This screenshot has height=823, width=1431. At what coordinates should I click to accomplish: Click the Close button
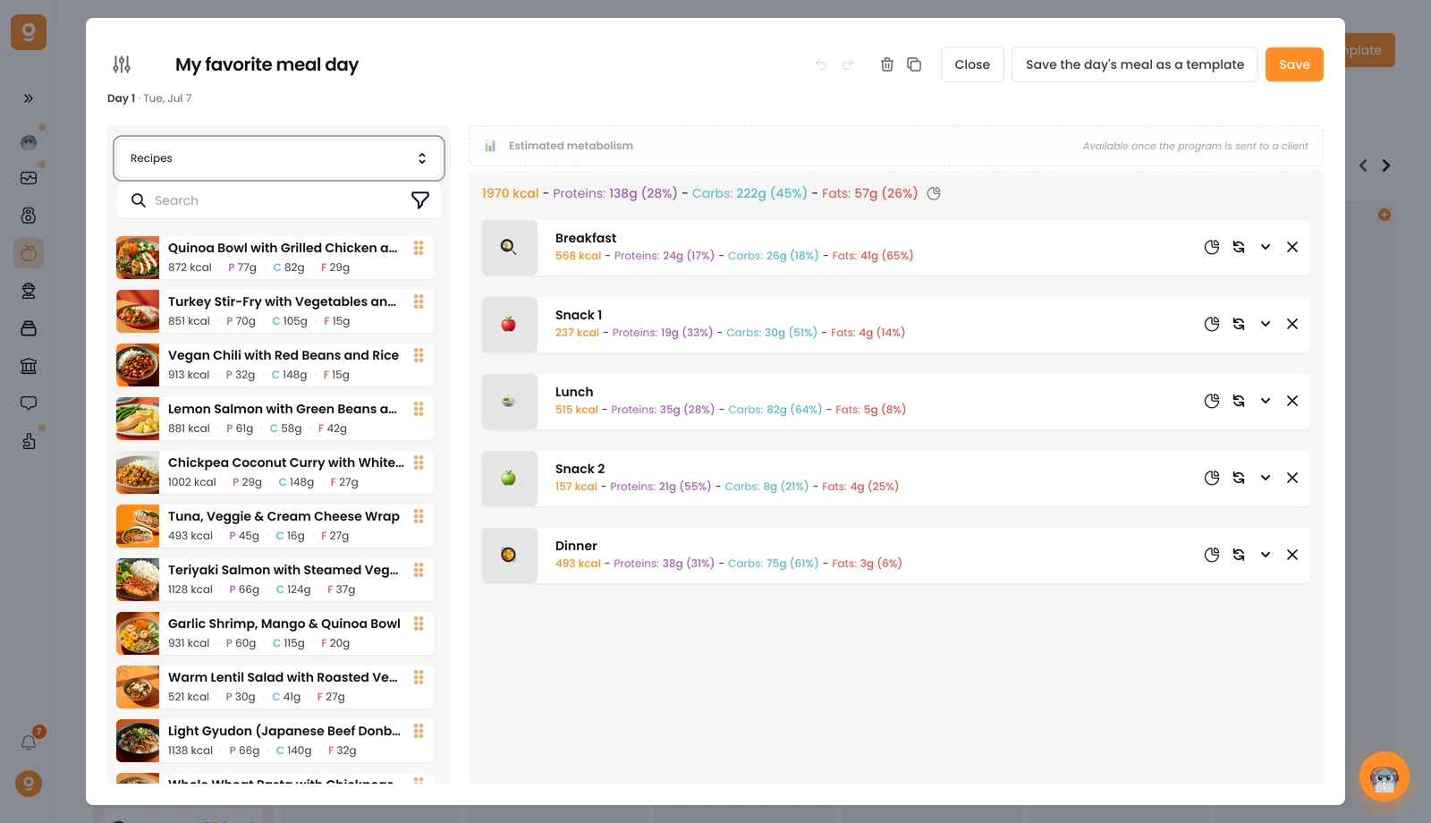tap(972, 64)
